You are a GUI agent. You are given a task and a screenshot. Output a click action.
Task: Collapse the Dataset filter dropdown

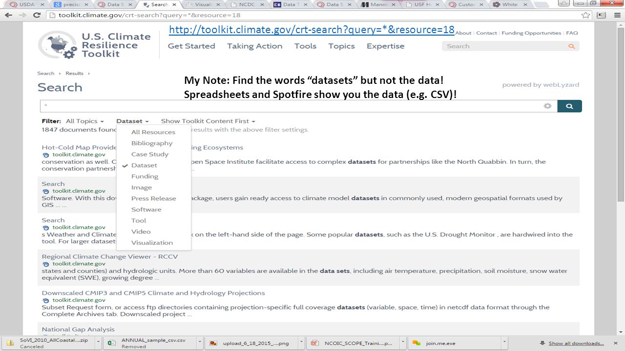(132, 121)
